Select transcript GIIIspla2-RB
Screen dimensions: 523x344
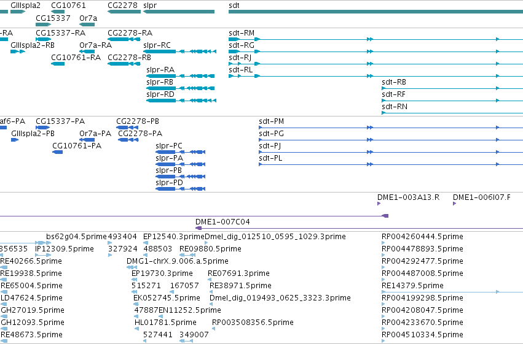(x=18, y=52)
